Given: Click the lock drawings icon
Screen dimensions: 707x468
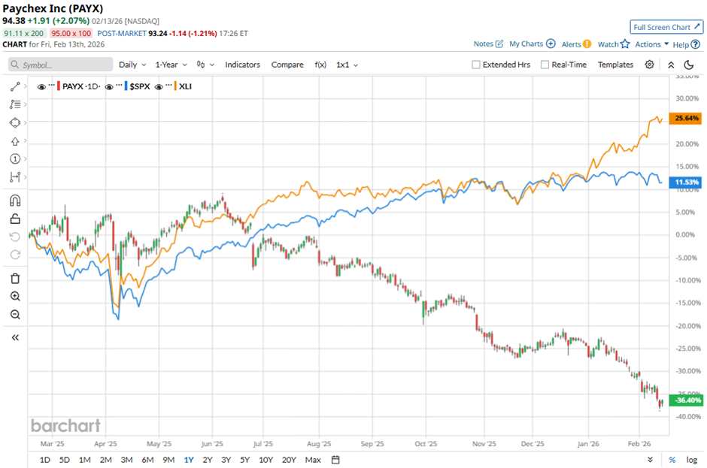Looking at the screenshot, I should (14, 218).
